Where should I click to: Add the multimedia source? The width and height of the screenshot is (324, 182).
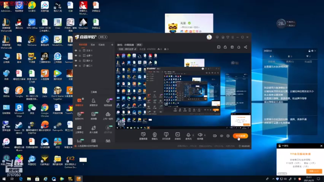(178, 136)
